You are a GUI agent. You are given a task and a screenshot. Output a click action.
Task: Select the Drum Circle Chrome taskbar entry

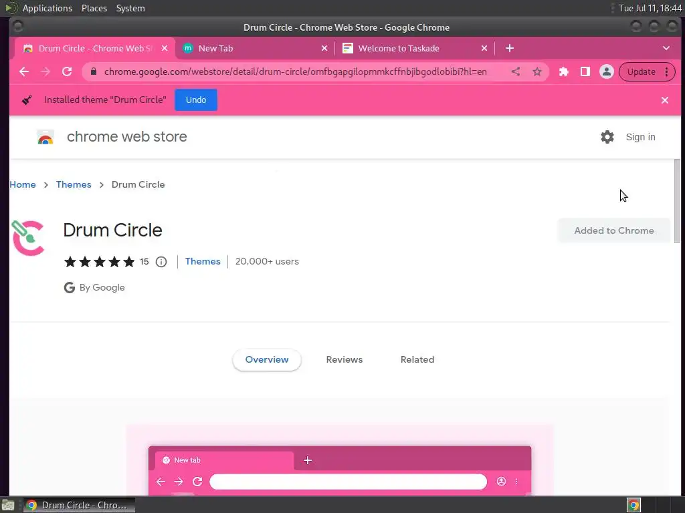tap(79, 505)
